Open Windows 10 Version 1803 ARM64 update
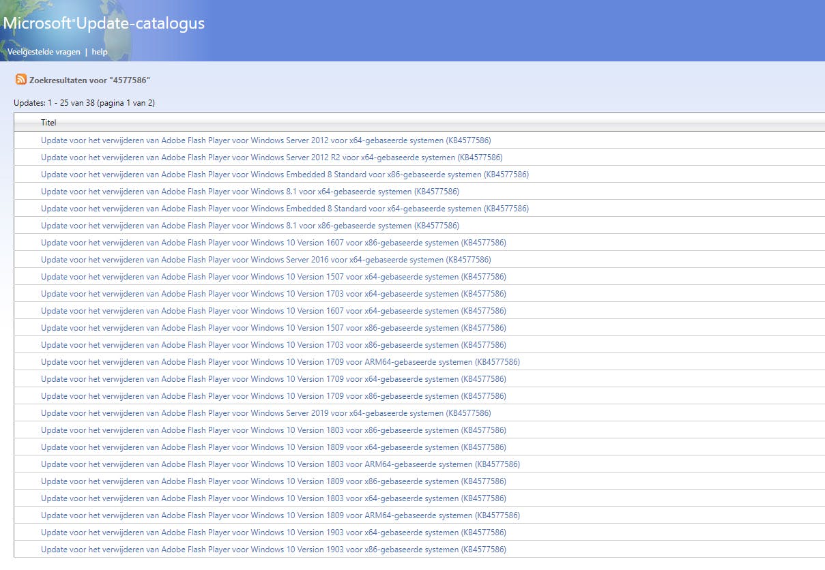This screenshot has width=825, height=570. click(x=280, y=464)
